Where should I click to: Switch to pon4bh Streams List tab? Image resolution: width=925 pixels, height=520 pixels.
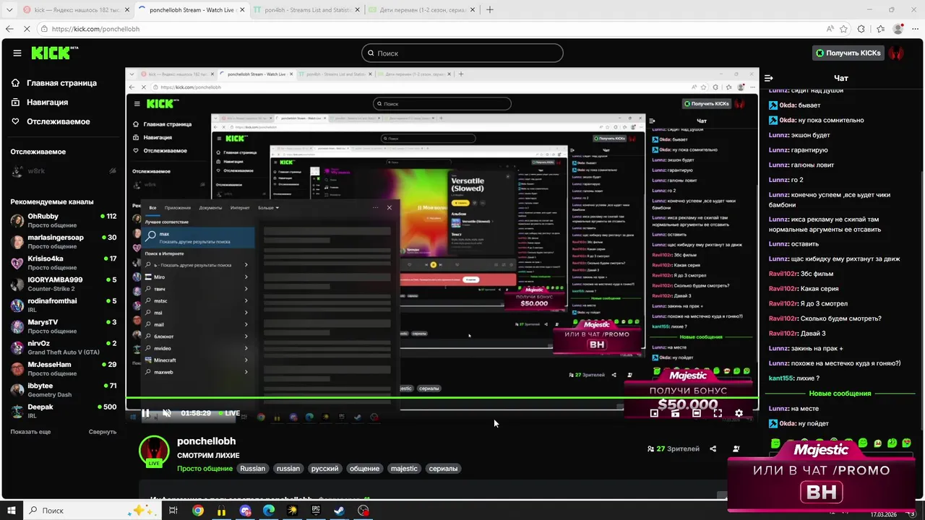pos(306,10)
